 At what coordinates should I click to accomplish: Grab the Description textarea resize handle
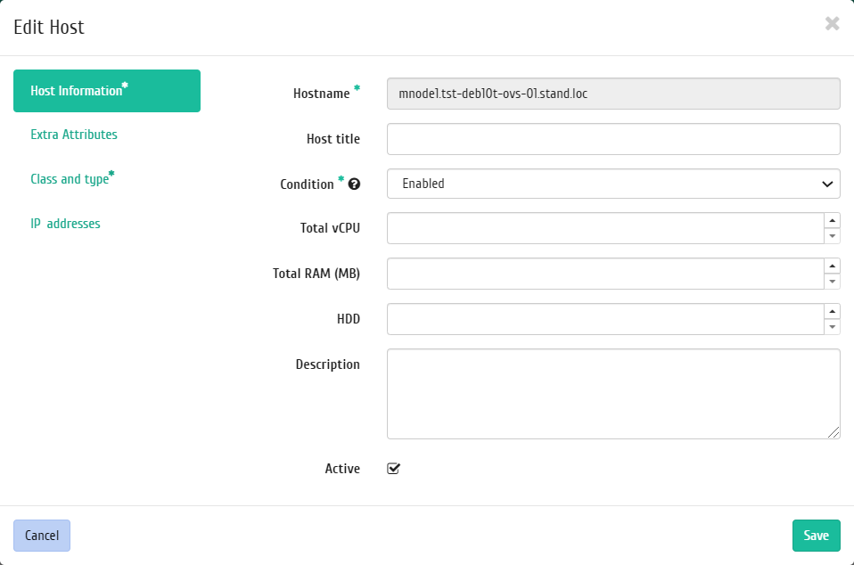[x=833, y=432]
